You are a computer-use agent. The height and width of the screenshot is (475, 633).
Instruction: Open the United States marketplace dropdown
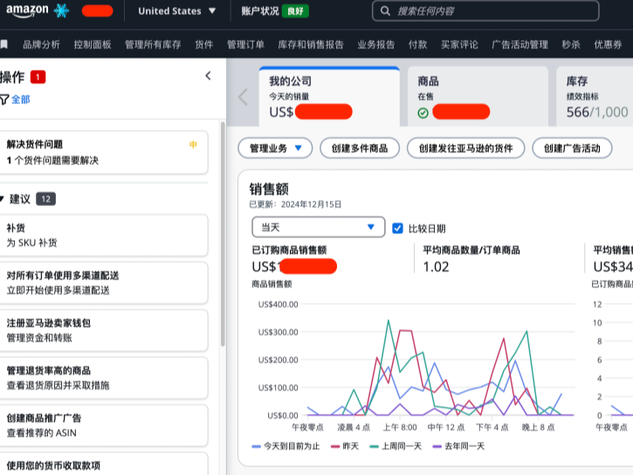177,10
